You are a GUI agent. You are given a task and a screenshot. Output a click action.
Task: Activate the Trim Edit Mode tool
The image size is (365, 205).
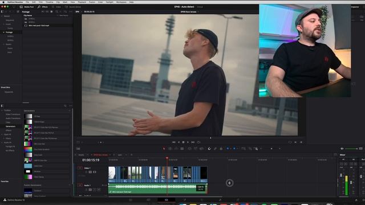pos(170,149)
